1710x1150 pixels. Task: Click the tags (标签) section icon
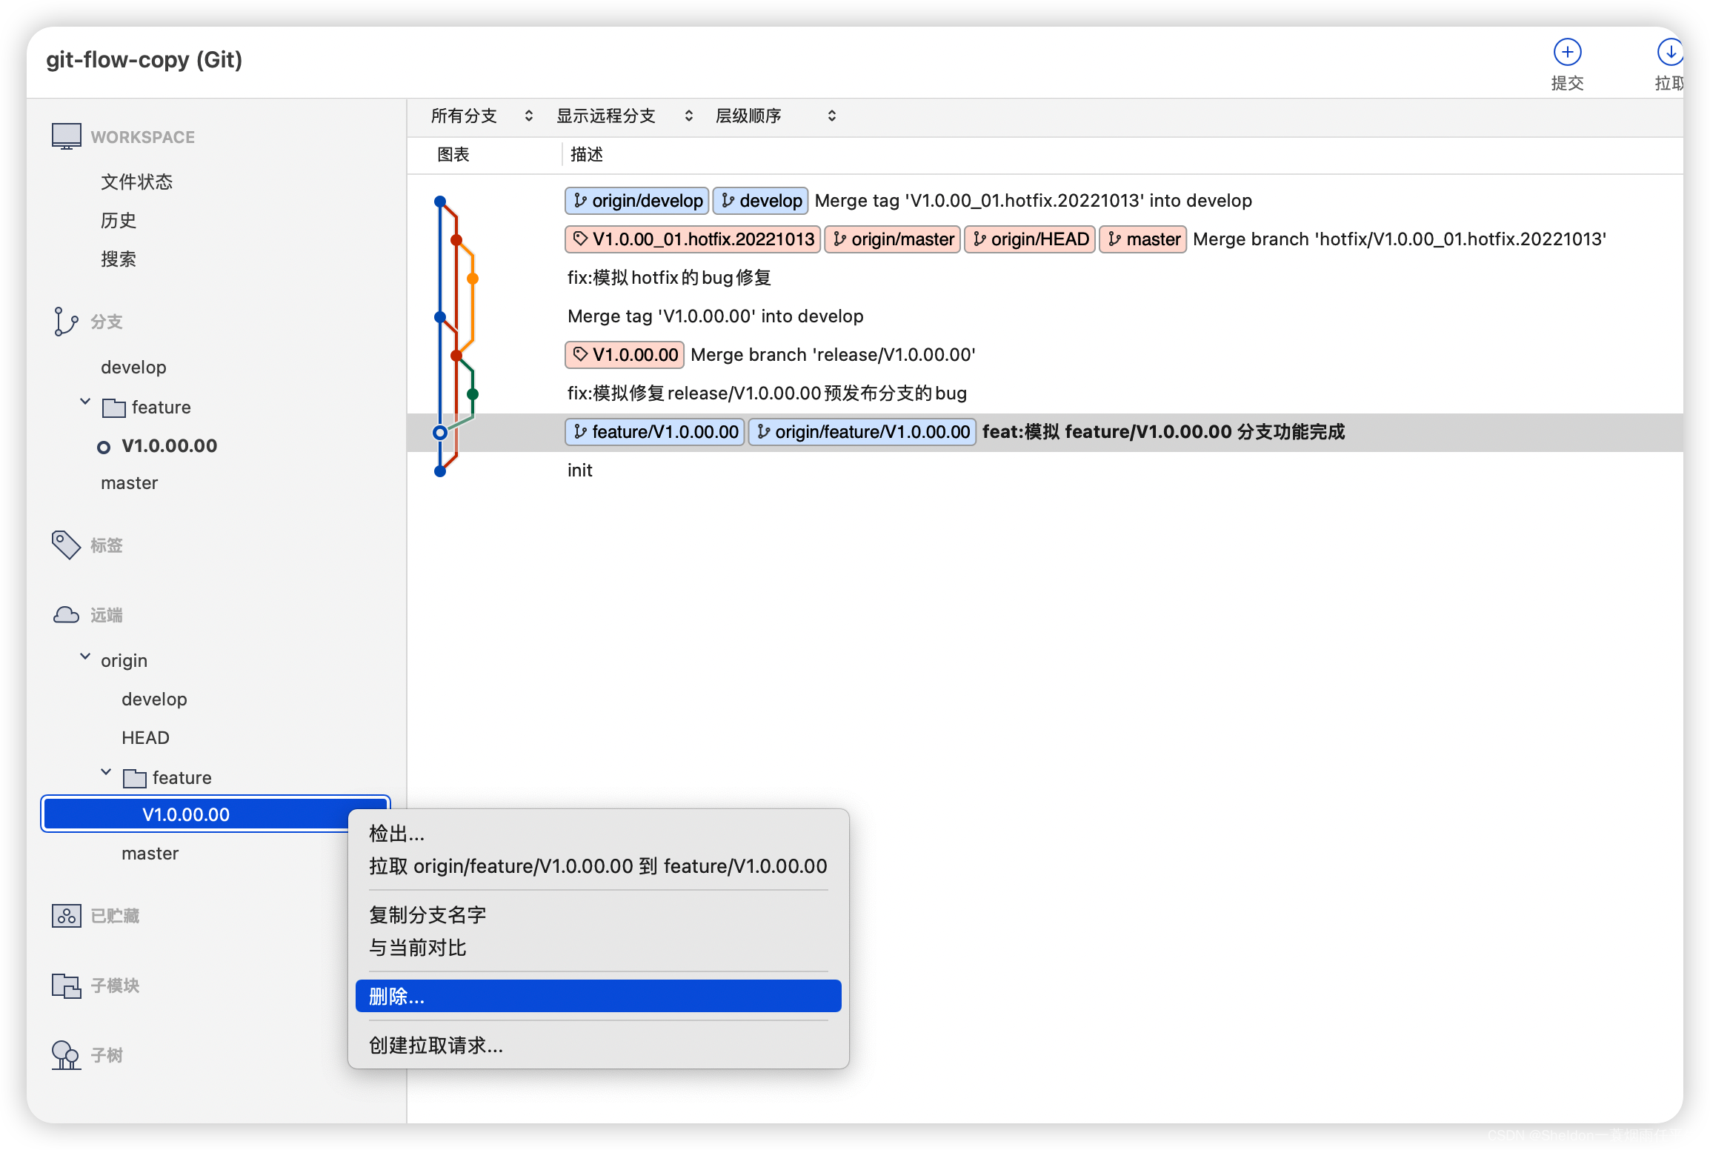(66, 545)
